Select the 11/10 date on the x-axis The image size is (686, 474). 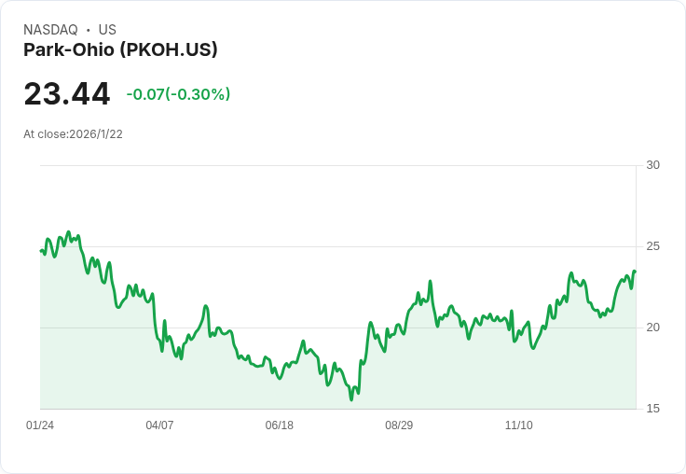click(x=518, y=425)
